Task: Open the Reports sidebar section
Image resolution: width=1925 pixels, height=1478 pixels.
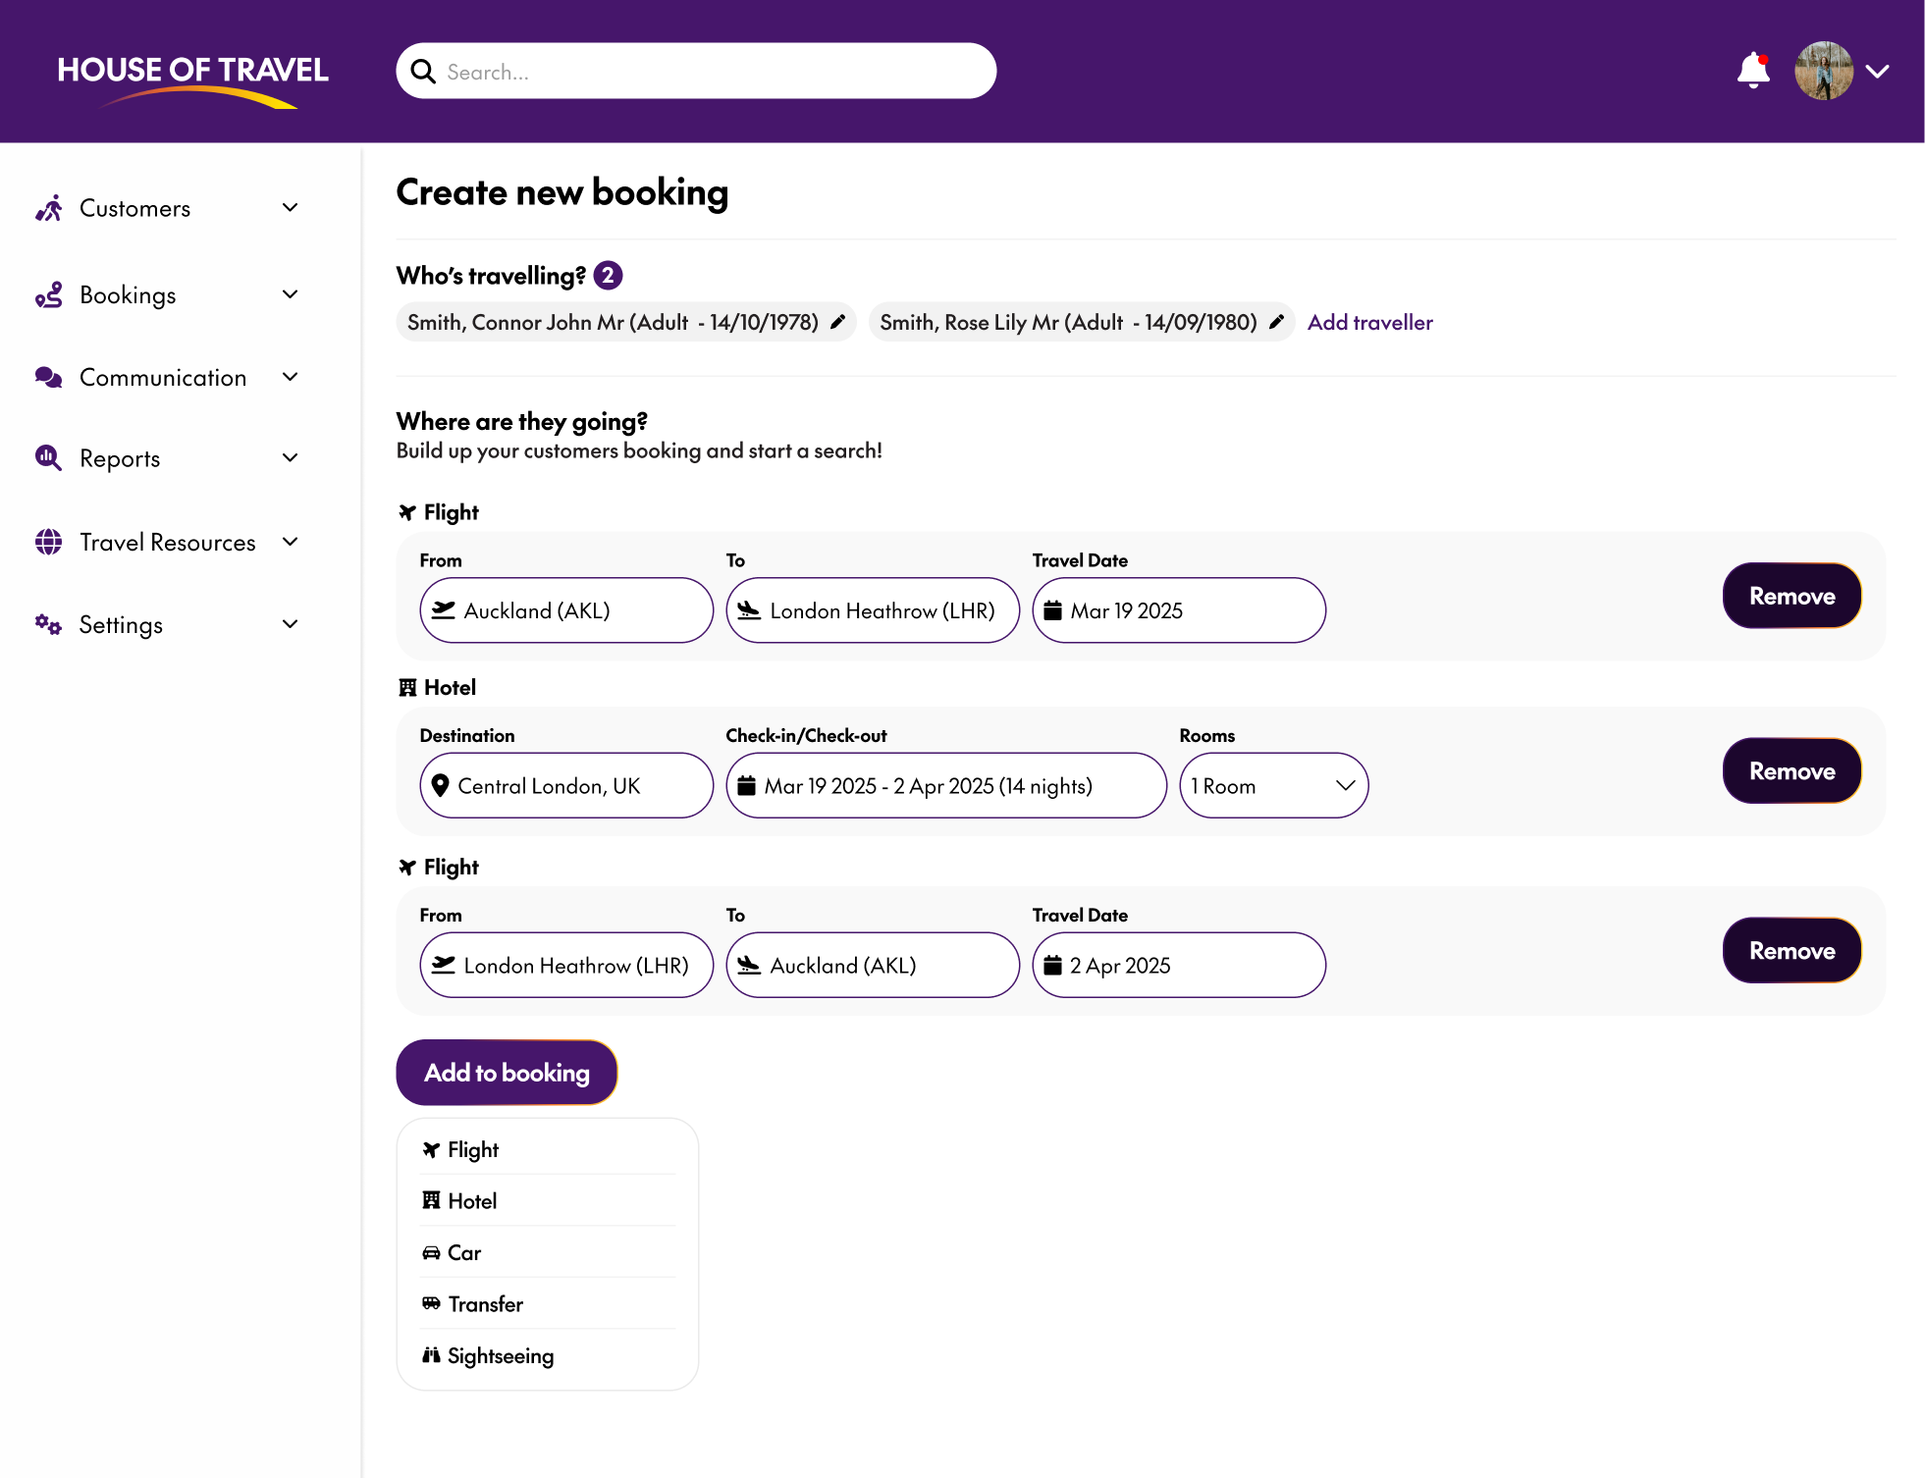Action: coord(167,458)
